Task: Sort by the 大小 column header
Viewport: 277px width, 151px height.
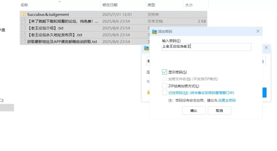Action: 189,5
